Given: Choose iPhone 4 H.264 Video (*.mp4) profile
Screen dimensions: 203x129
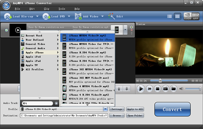Looking at the screenshot, I should 88,97.
